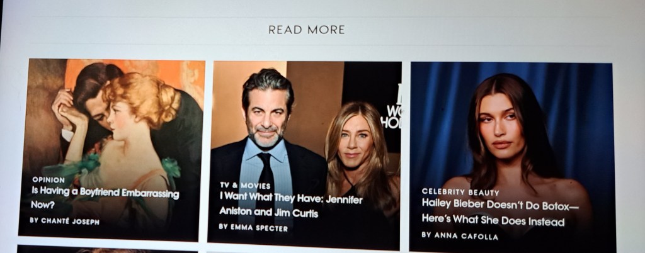
Task: Open the partially visible card beneath the Opinion story
Action: pos(108,249)
